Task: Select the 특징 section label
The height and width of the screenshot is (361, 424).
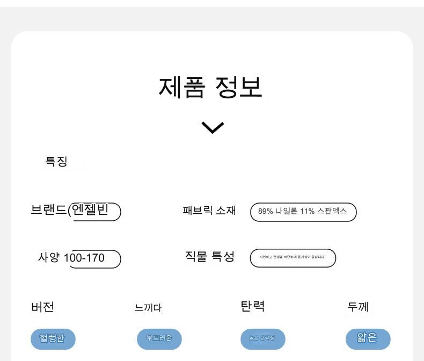Action: [x=56, y=161]
